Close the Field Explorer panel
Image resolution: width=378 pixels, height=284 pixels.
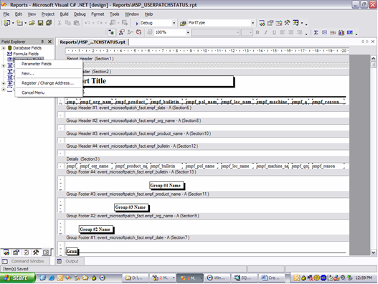[x=49, y=42]
